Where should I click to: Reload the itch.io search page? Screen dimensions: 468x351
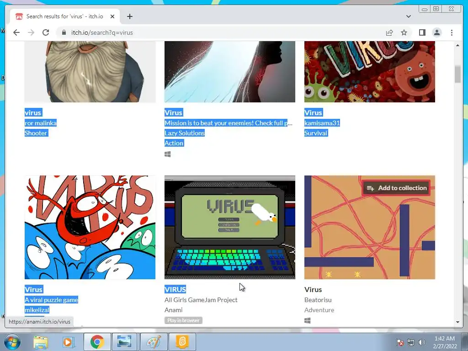(46, 32)
